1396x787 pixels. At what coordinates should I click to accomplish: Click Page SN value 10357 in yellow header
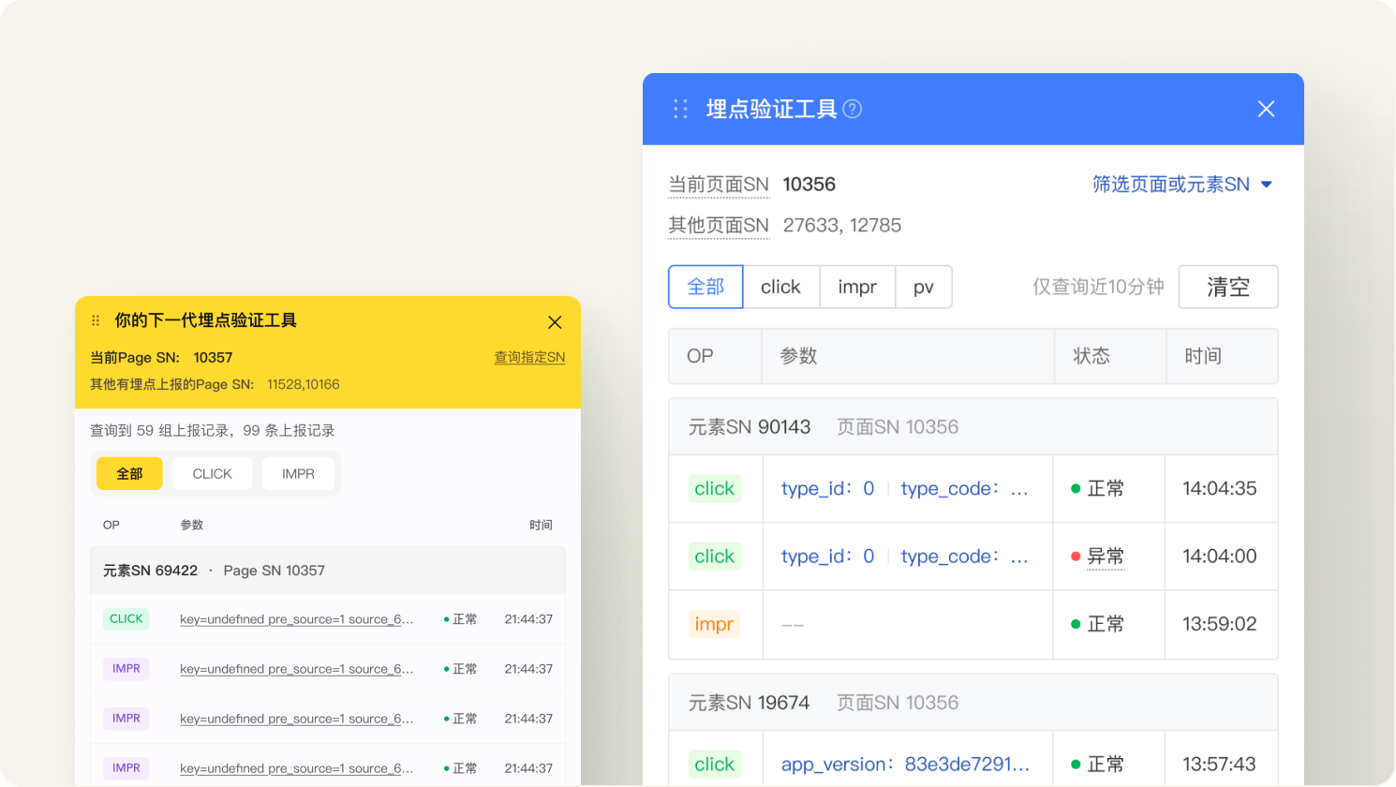[x=213, y=358]
